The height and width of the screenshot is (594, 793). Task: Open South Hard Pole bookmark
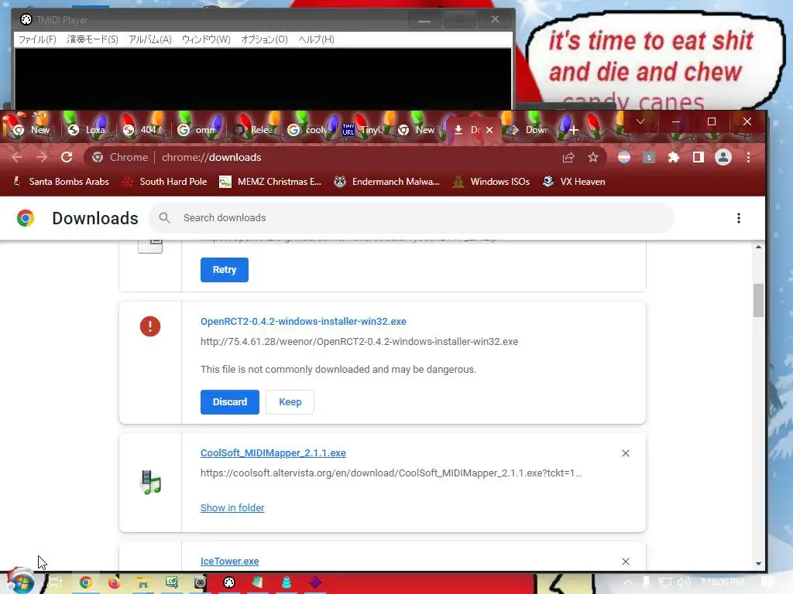pyautogui.click(x=165, y=182)
